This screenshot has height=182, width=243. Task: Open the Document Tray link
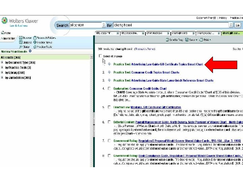[206, 18]
